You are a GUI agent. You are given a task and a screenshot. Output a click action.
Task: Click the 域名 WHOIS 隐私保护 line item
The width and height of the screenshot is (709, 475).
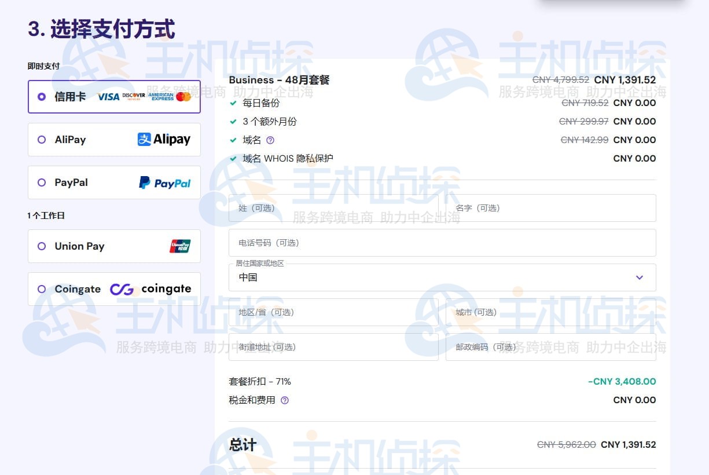288,159
